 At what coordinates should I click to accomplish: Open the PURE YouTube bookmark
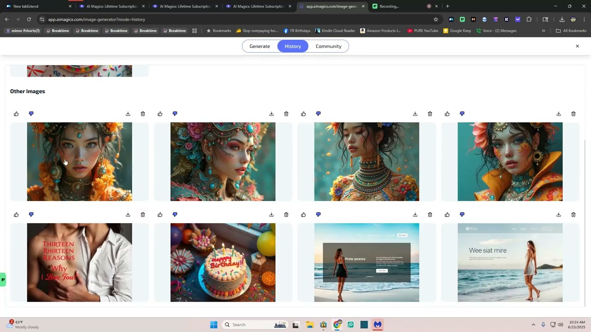(422, 31)
